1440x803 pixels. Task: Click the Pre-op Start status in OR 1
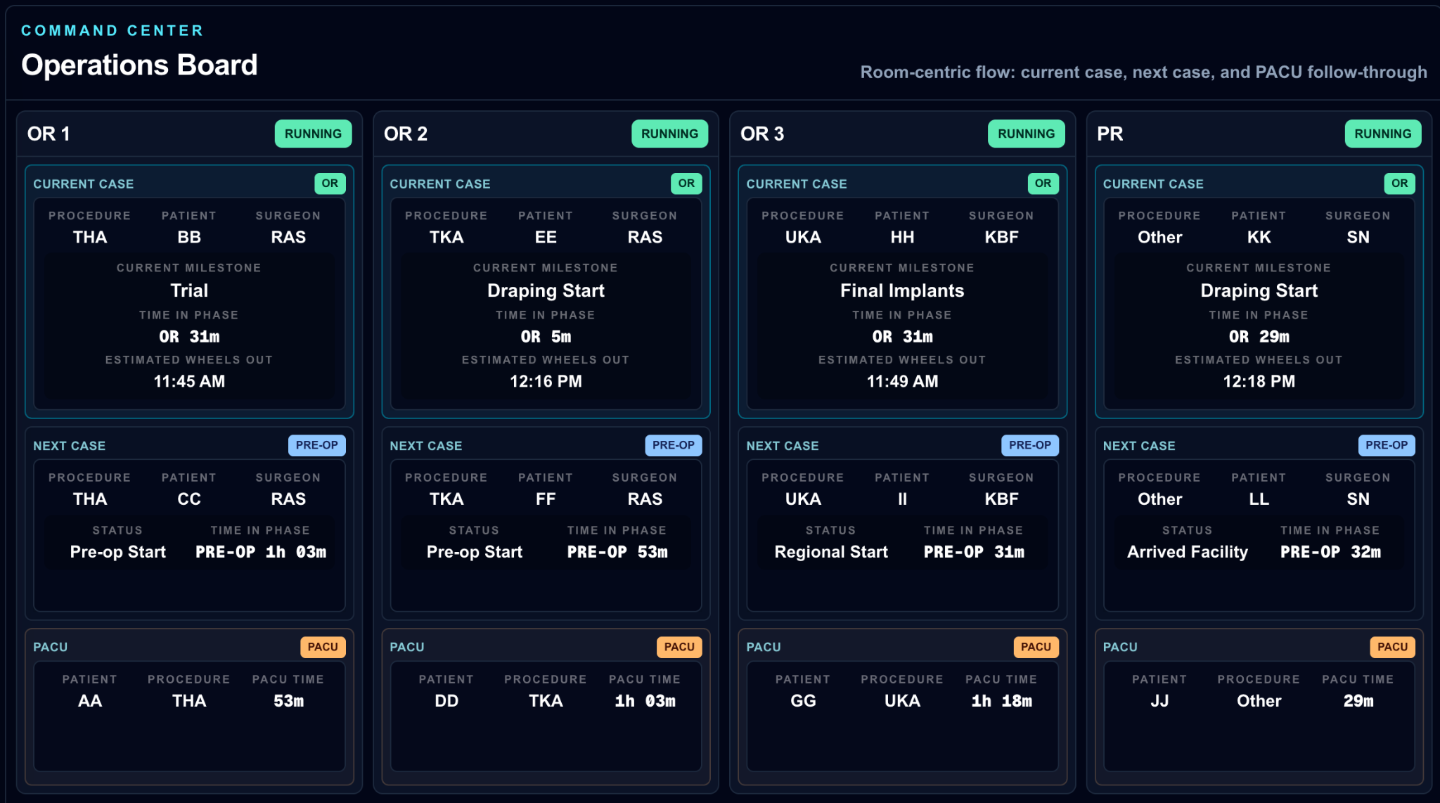point(117,552)
